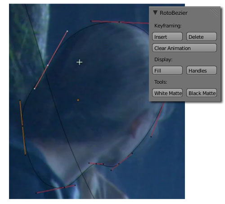225x204 pixels.
Task: Grab the panel's striped drag grip
Action: [214, 12]
